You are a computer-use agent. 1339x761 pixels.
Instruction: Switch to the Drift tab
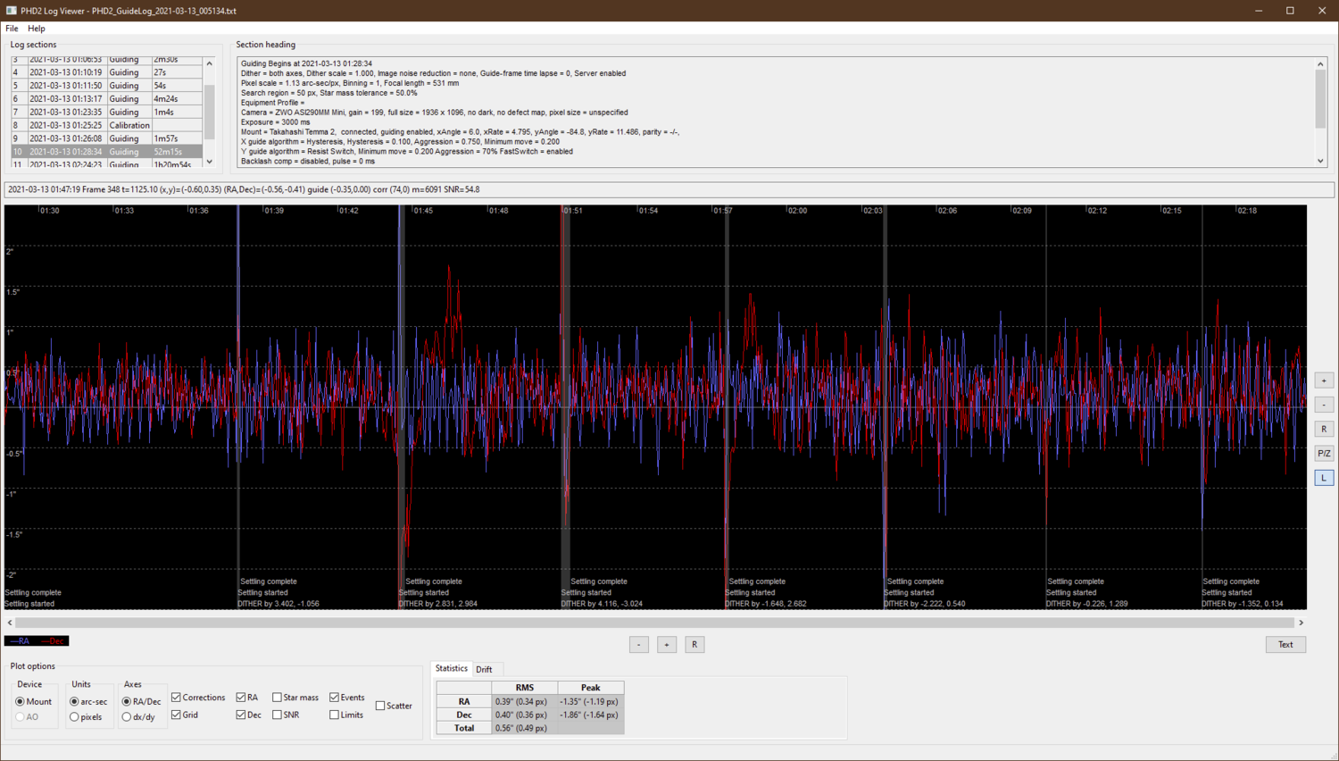[484, 669]
